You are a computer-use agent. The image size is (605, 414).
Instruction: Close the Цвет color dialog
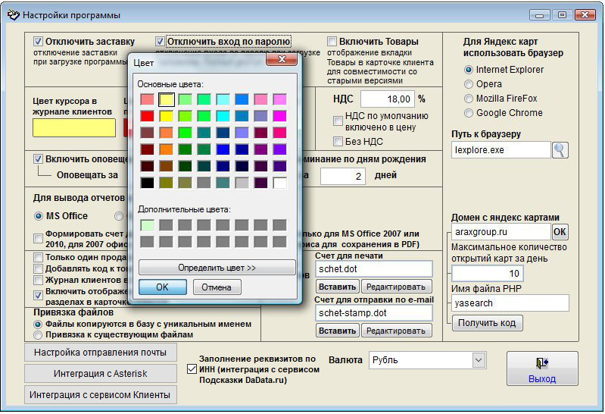pos(282,61)
